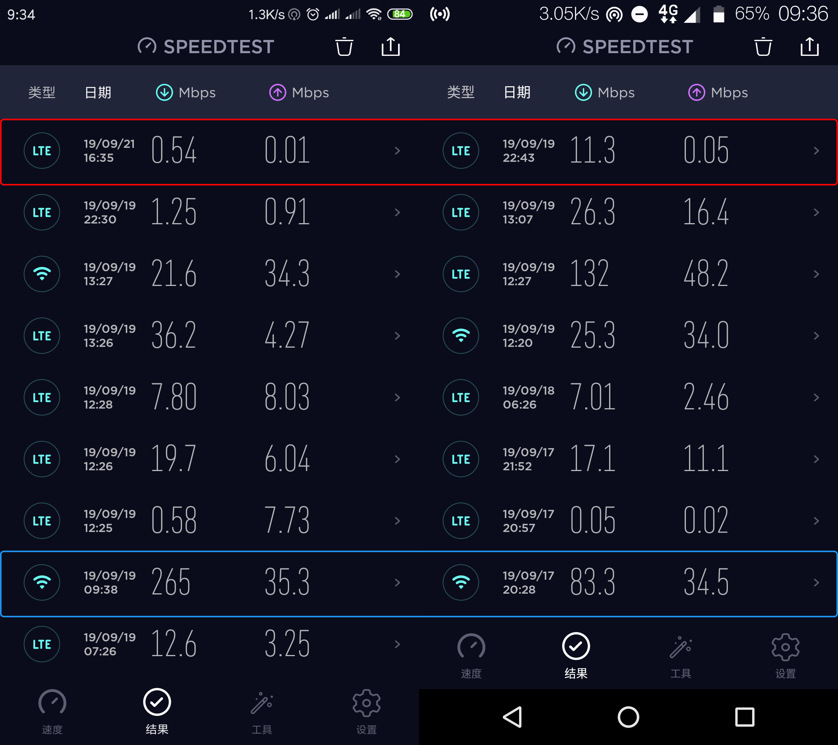Select Wi-Fi icon for 19/09/19 13:27 test
Screen dimensions: 838x745
pyautogui.click(x=42, y=274)
